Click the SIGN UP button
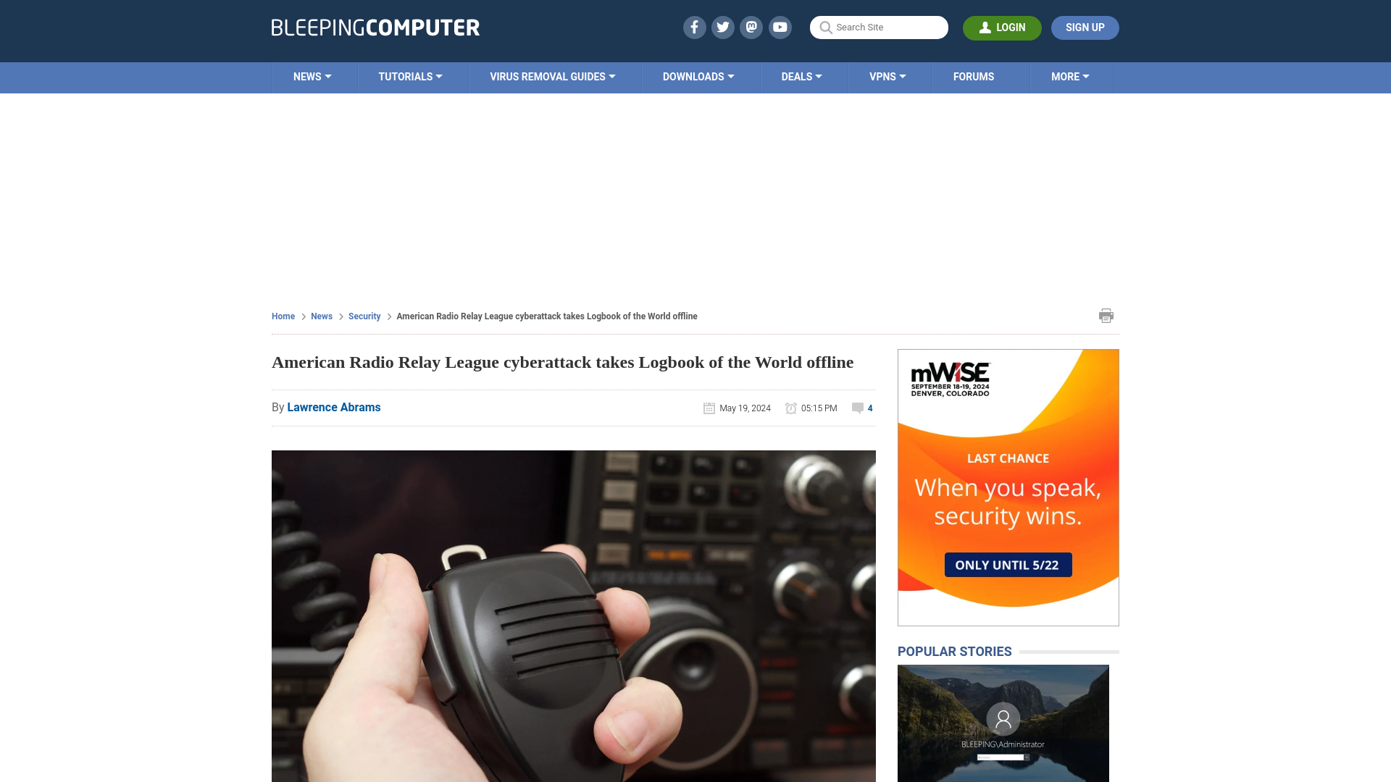Viewport: 1391px width, 782px height. [x=1085, y=28]
